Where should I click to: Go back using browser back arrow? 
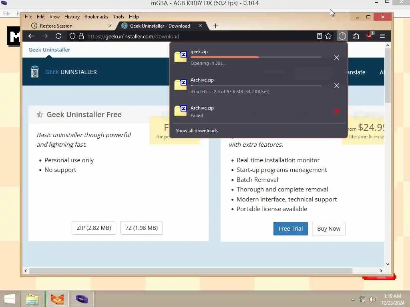click(31, 36)
